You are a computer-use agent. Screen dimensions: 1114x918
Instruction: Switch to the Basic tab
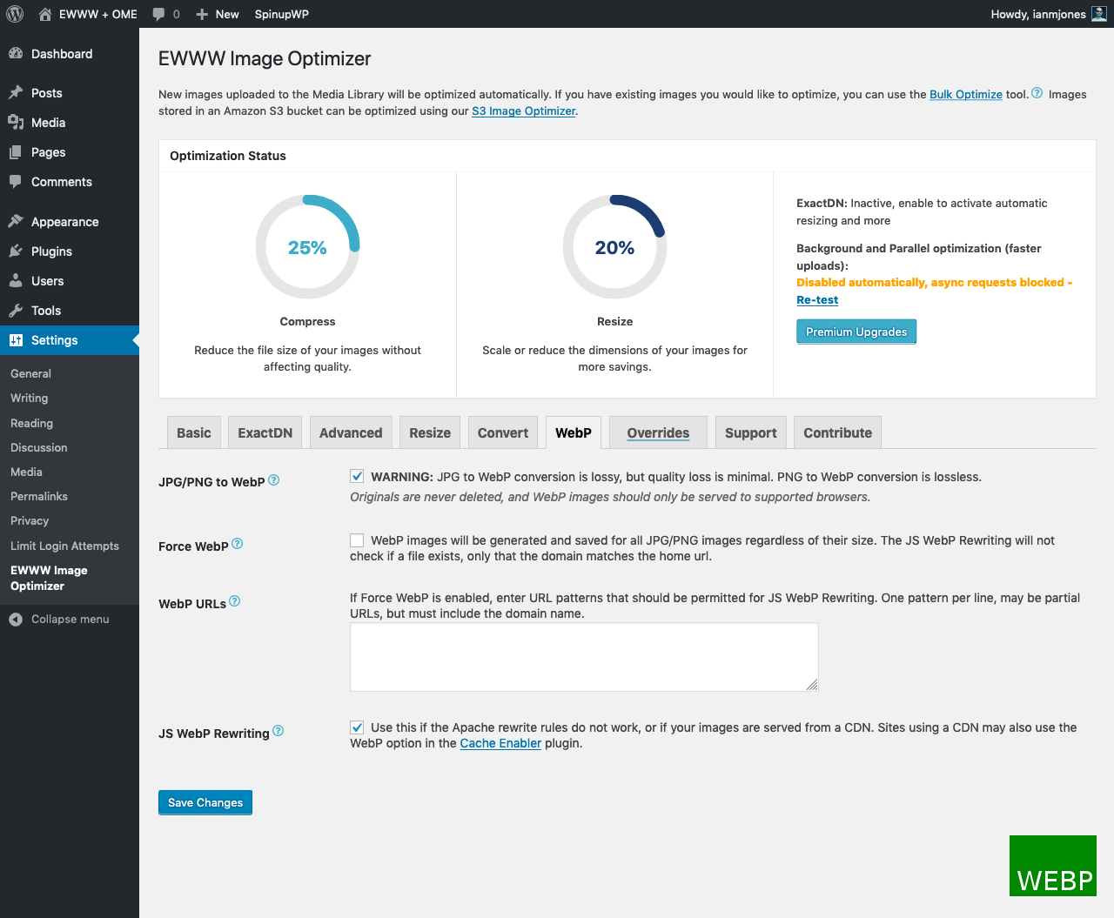pos(194,432)
